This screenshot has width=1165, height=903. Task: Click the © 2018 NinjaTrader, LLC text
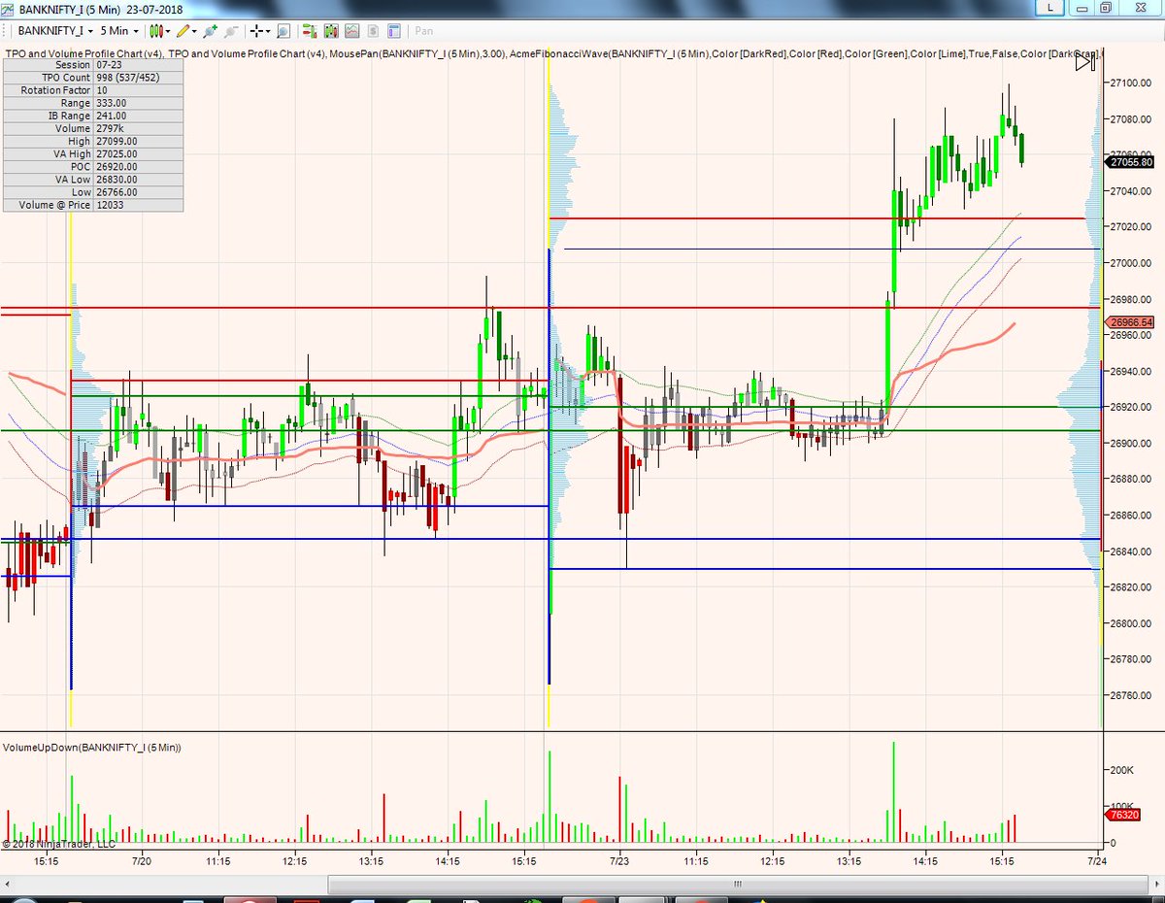[59, 843]
